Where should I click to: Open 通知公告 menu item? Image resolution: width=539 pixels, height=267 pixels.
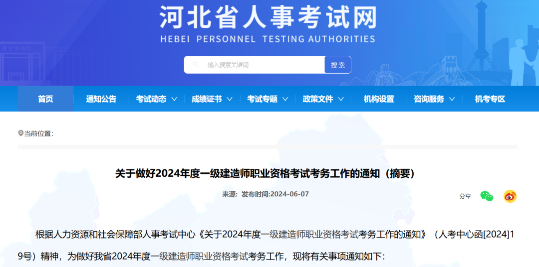click(x=101, y=99)
